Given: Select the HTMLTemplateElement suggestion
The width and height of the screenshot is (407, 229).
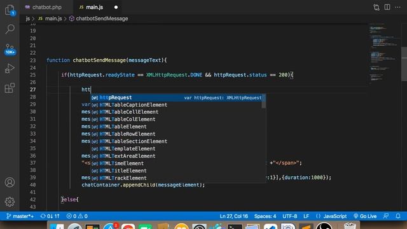Looking at the screenshot, I should pos(176,149).
